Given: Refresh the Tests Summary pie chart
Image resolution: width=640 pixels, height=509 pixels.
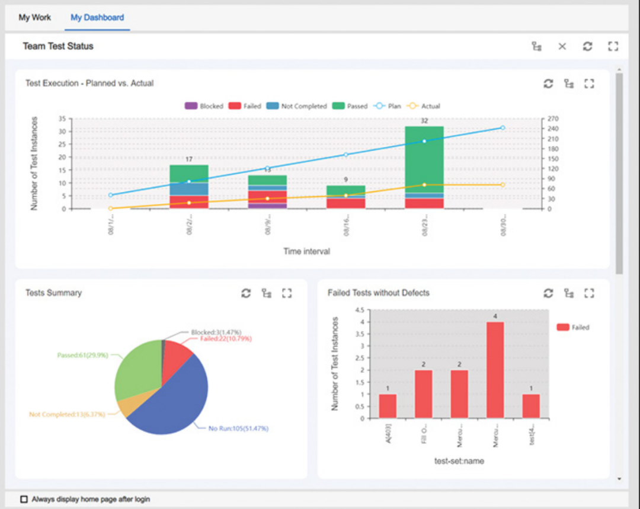Looking at the screenshot, I should [x=246, y=293].
